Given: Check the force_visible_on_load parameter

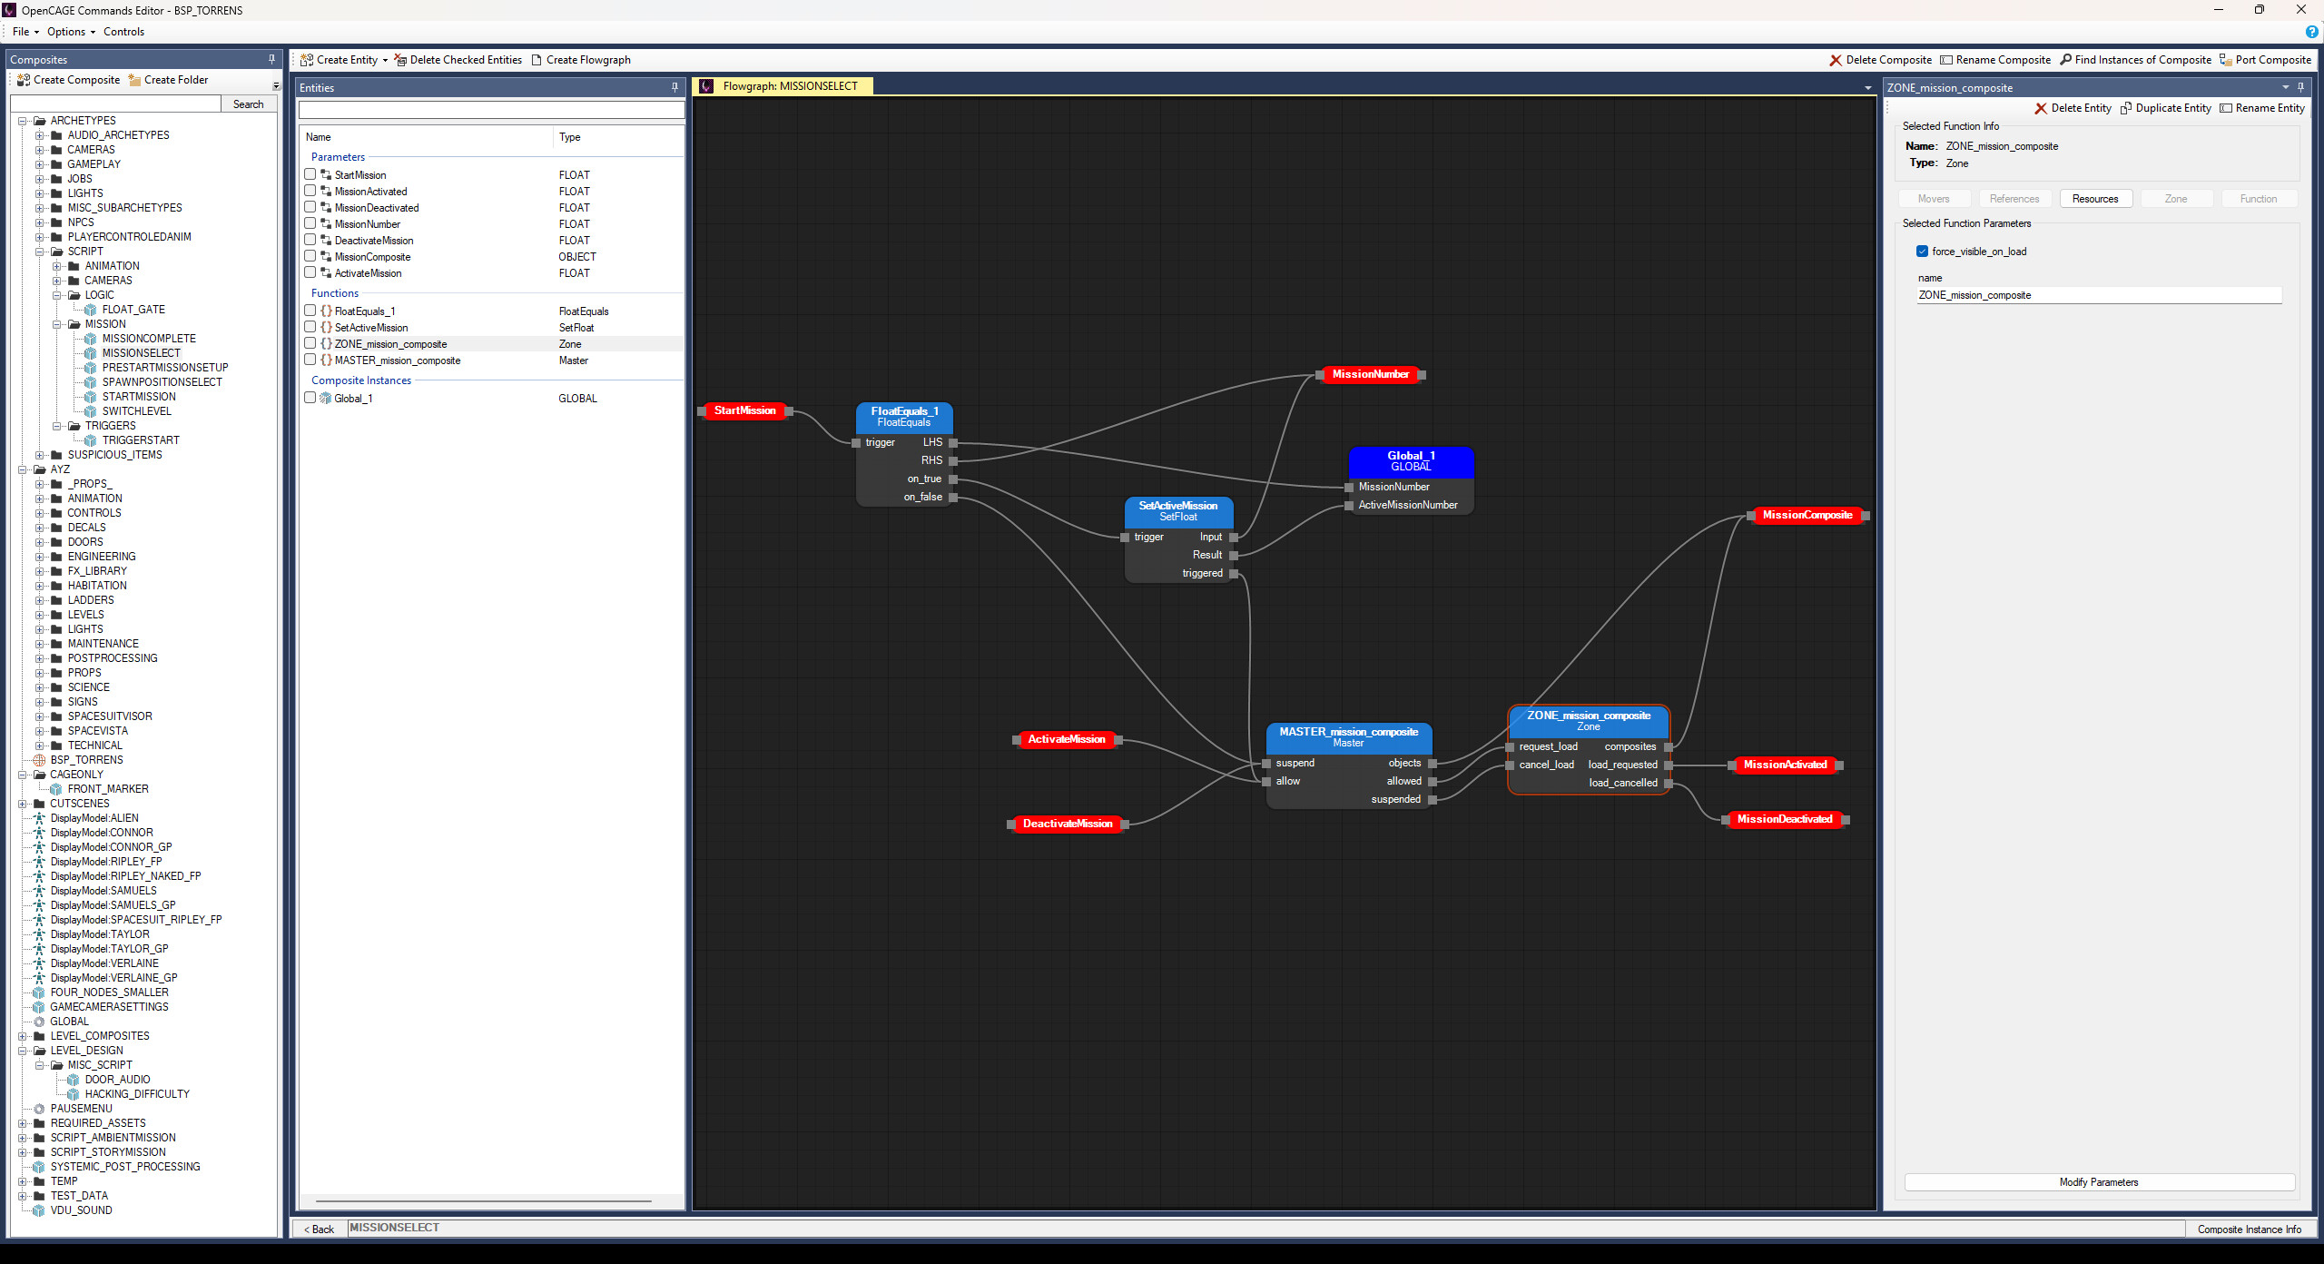Looking at the screenshot, I should (x=1923, y=252).
